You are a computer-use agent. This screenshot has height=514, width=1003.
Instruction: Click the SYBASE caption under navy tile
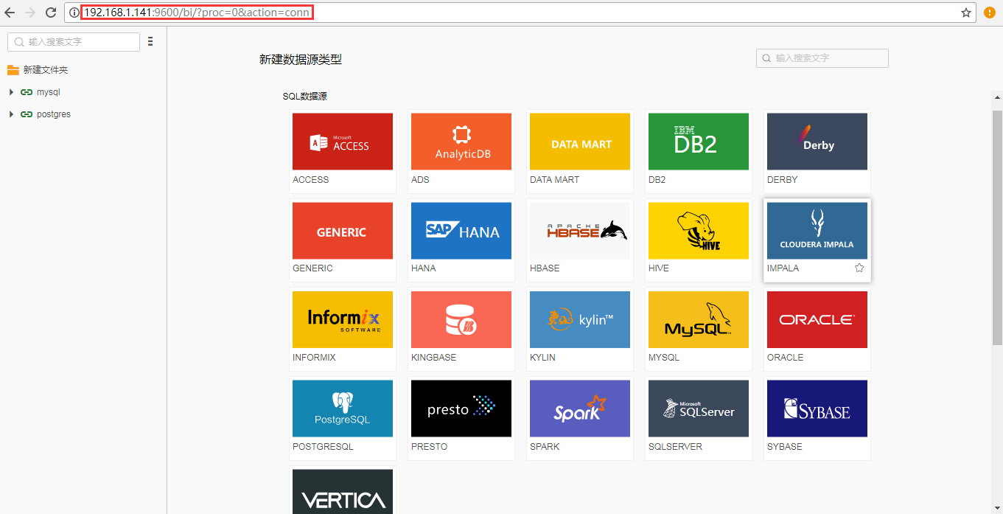785,446
